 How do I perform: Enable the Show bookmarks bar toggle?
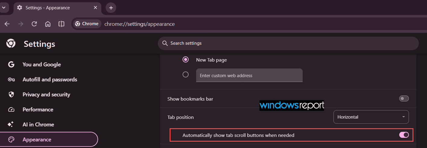click(x=404, y=98)
